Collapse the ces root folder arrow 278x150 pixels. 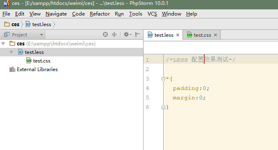(x=3, y=44)
